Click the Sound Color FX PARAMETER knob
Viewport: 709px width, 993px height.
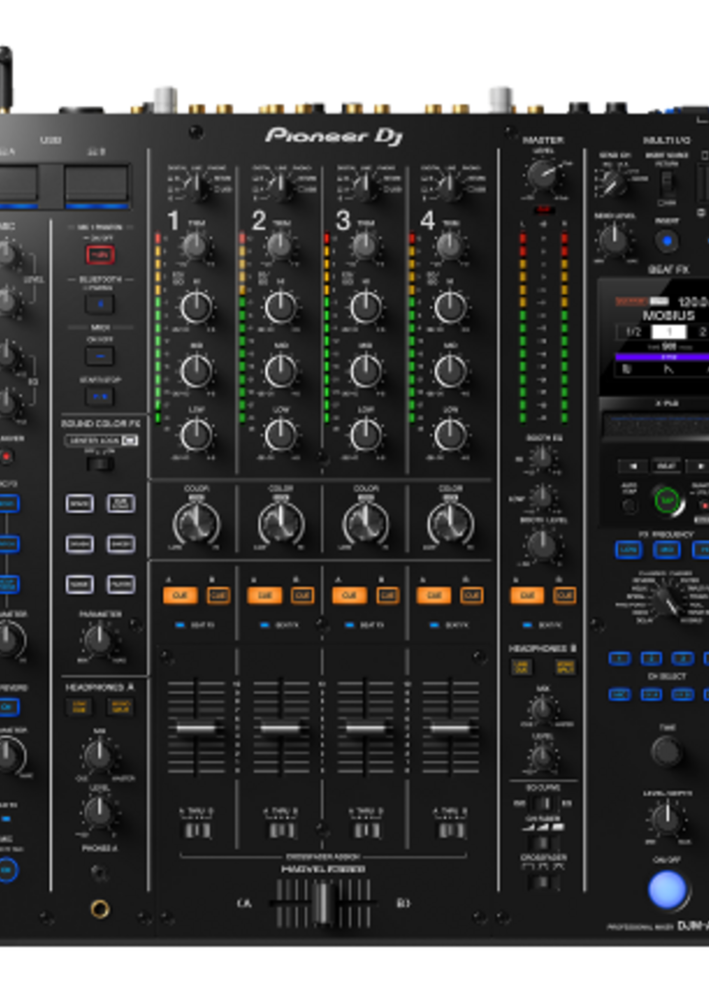[99, 640]
